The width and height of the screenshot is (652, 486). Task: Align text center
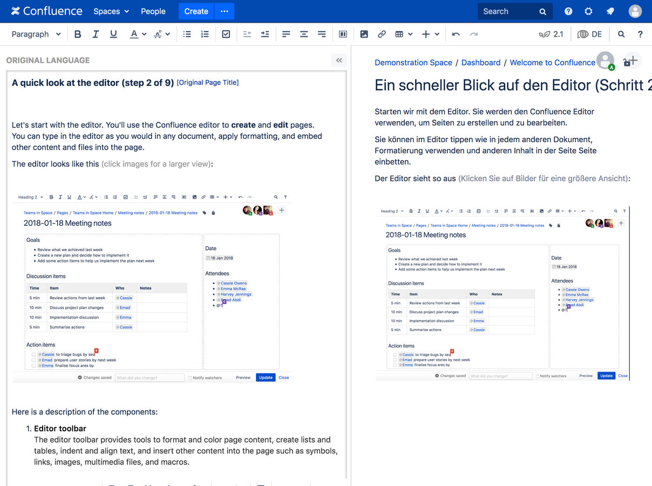(x=304, y=34)
